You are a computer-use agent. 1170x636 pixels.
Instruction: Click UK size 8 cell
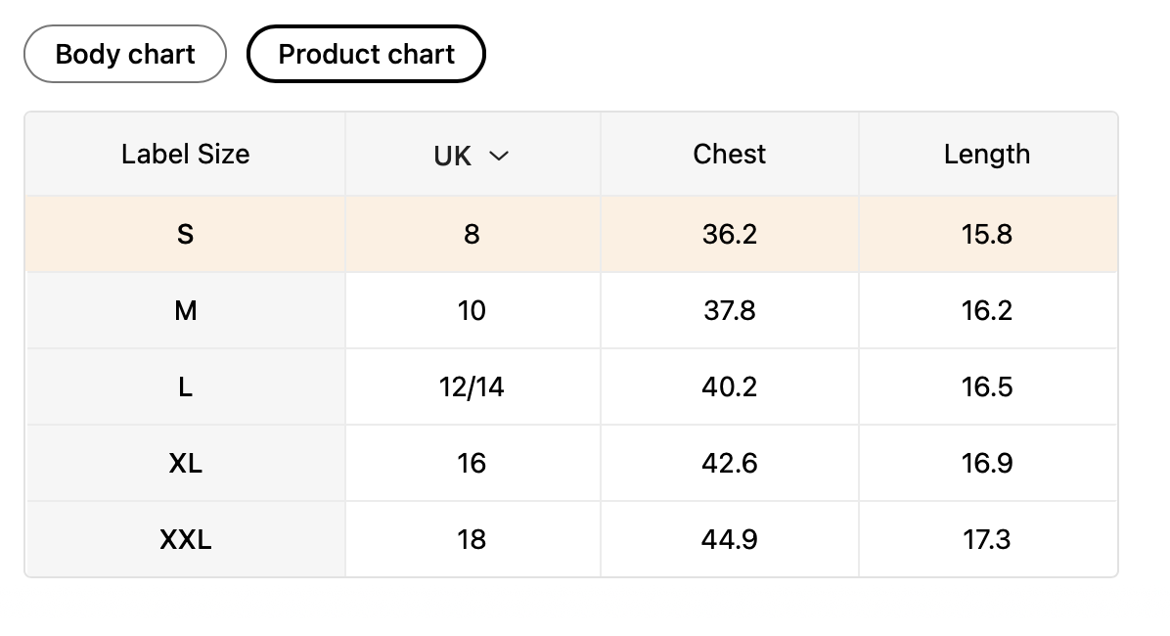click(x=472, y=235)
